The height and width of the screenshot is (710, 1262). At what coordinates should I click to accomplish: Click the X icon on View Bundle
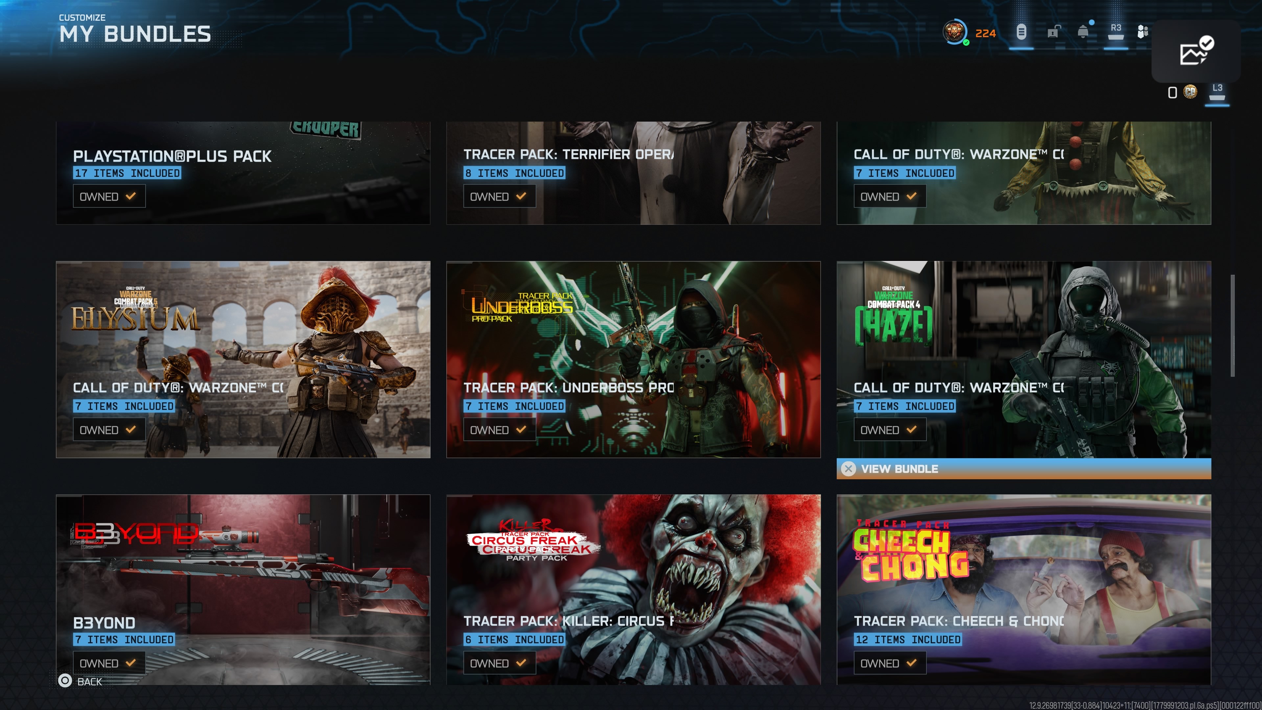(x=849, y=469)
